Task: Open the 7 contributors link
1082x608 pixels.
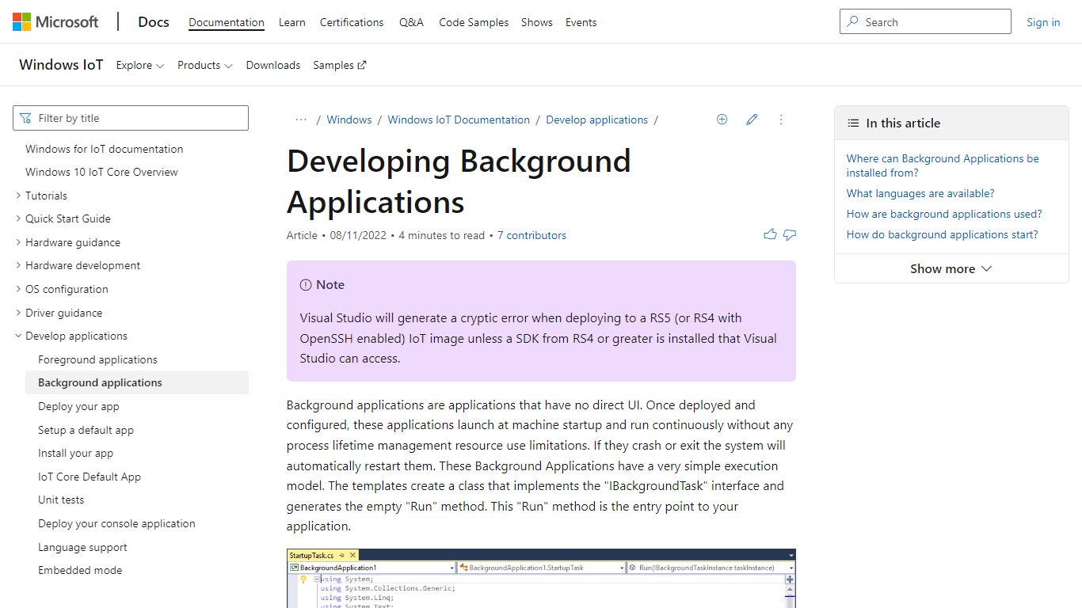Action: pyautogui.click(x=531, y=235)
